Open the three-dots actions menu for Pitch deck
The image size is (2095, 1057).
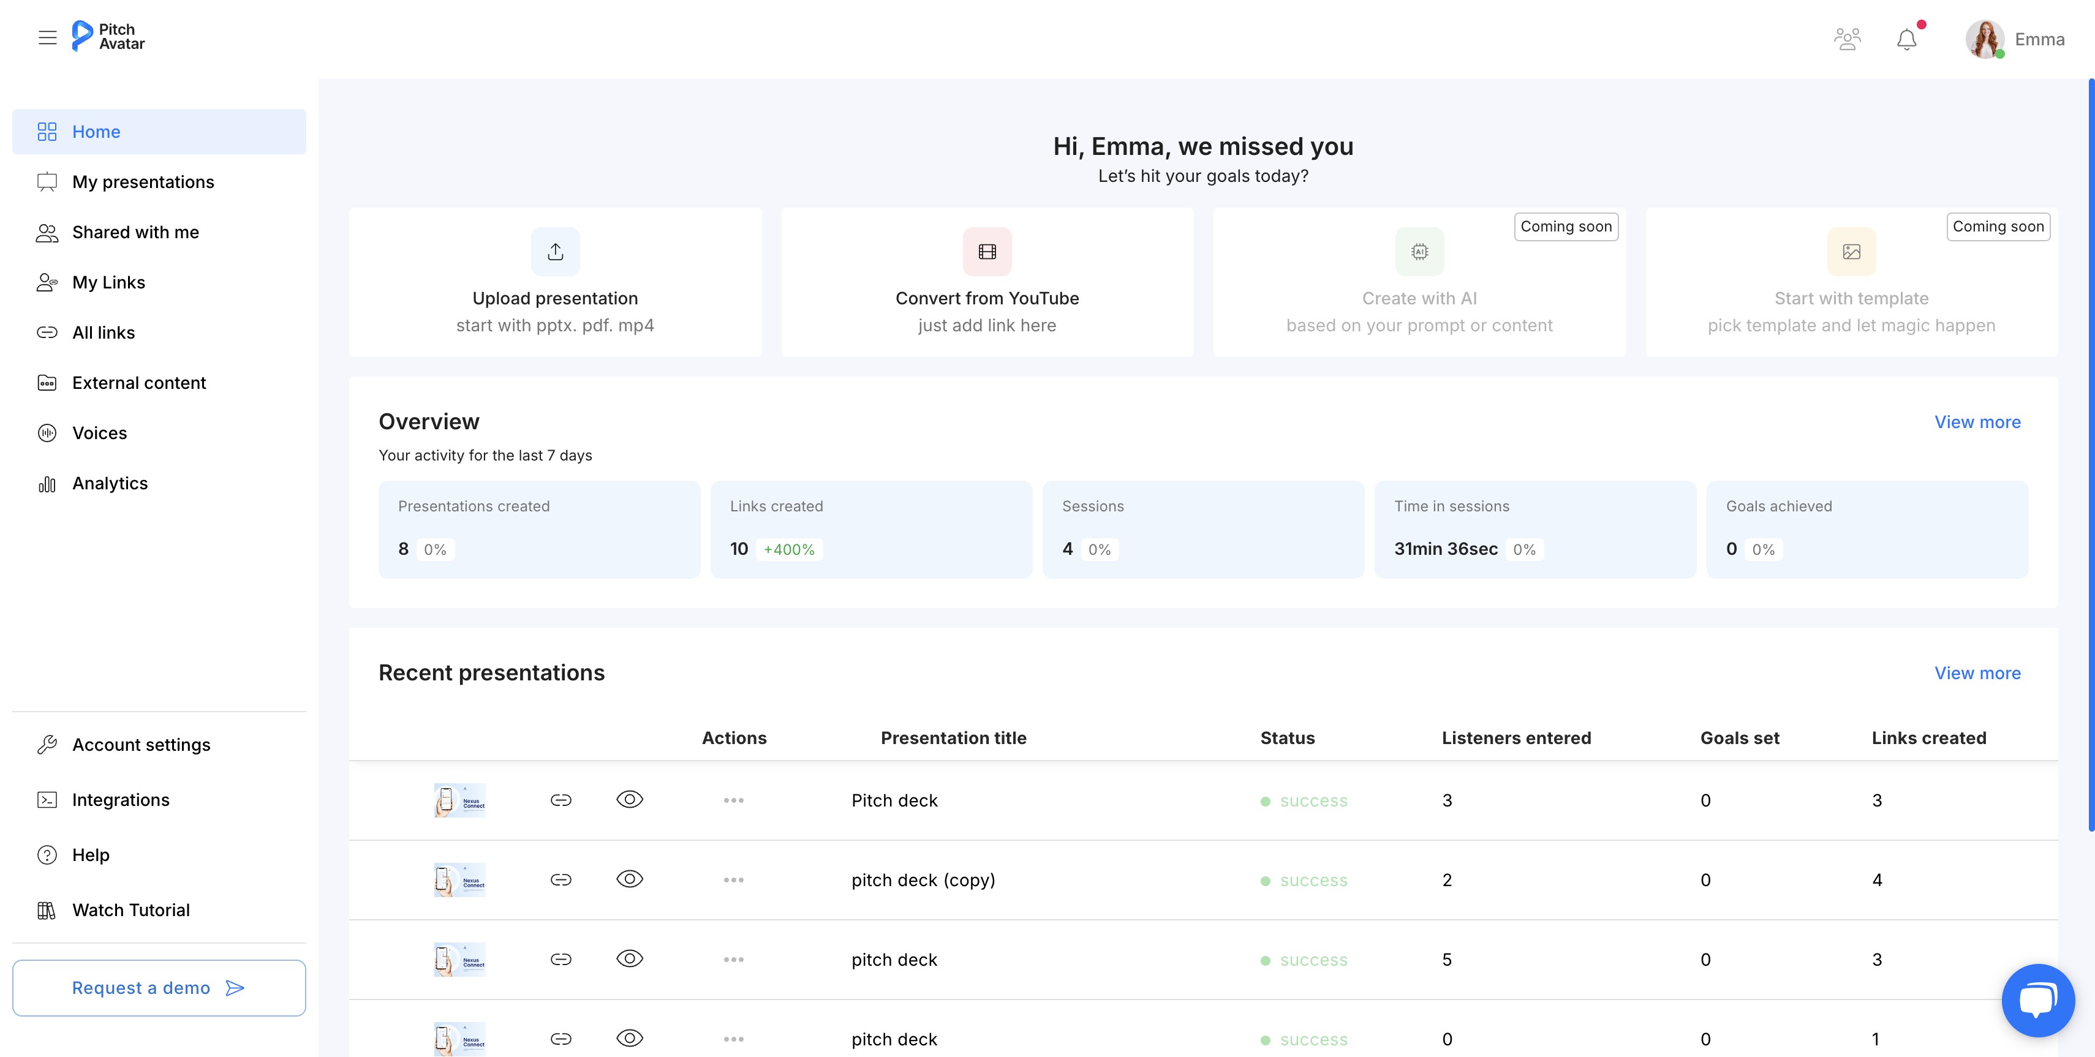[x=734, y=800]
